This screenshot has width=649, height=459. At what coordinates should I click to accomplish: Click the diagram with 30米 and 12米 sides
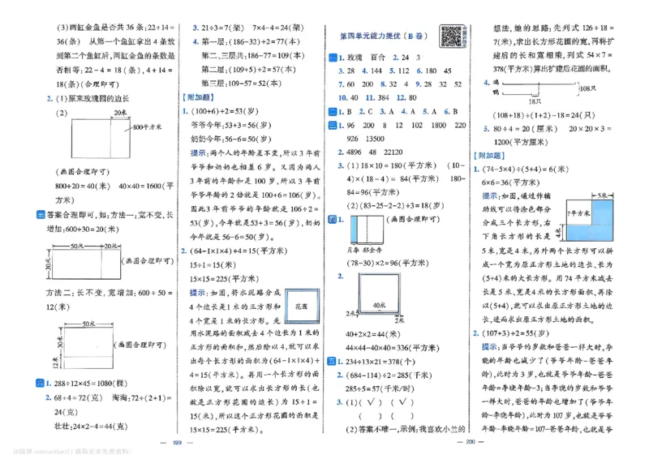click(84, 346)
